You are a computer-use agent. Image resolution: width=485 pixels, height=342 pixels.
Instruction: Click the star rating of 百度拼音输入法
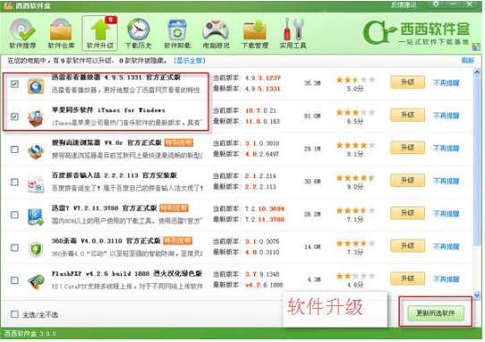pos(355,177)
